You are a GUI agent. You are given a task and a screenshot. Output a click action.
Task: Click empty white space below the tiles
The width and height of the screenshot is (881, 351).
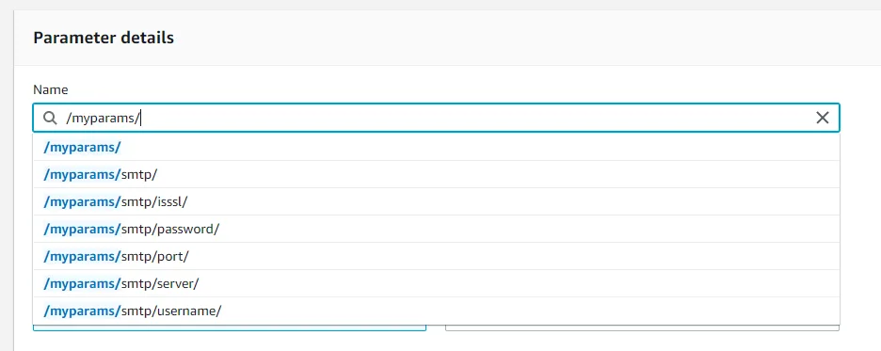point(436,342)
